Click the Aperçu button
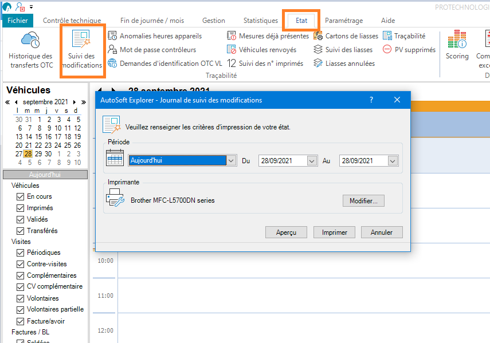490x343 pixels. tap(286, 232)
